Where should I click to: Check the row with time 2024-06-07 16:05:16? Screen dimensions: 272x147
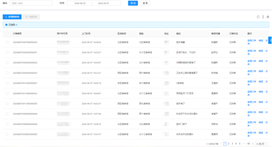(7, 83)
